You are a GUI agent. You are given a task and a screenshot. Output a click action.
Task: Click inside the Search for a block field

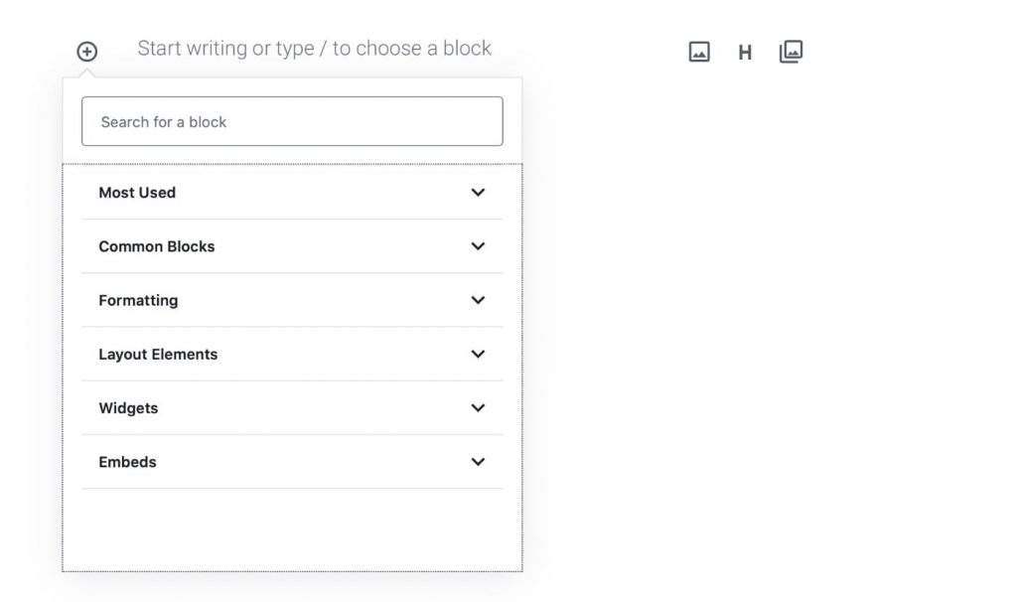click(x=291, y=121)
